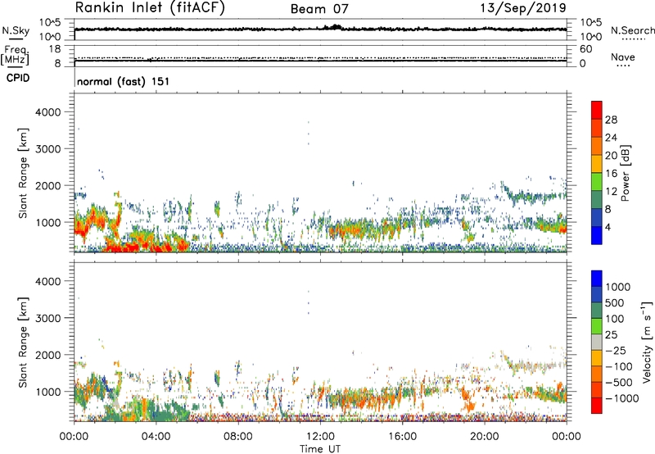Click the '500' tick on velocity colorbar
Image resolution: width=655 pixels, height=454 pixels.
point(615,303)
